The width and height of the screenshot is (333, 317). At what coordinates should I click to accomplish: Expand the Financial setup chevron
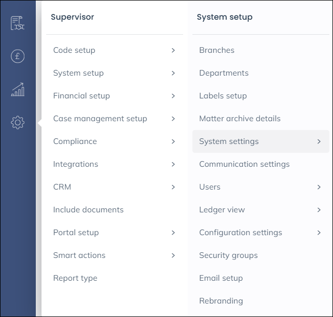click(x=173, y=96)
